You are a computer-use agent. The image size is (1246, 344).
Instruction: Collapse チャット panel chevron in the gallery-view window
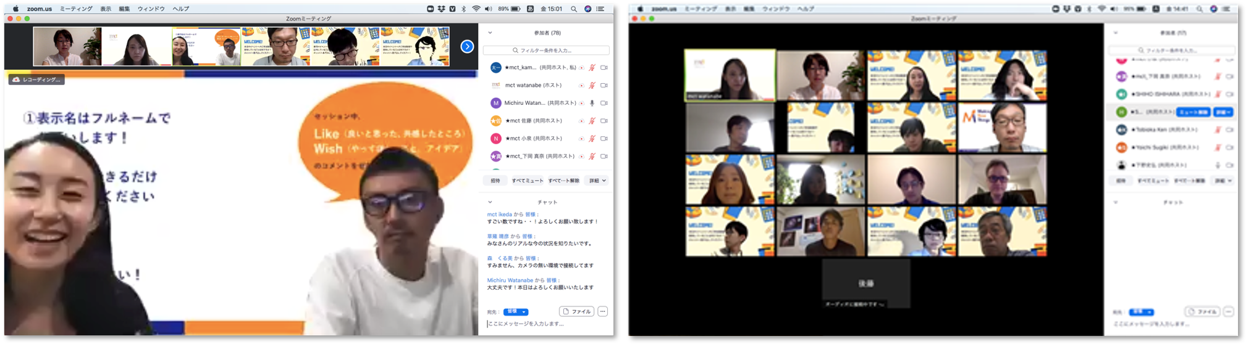pos(1115,202)
